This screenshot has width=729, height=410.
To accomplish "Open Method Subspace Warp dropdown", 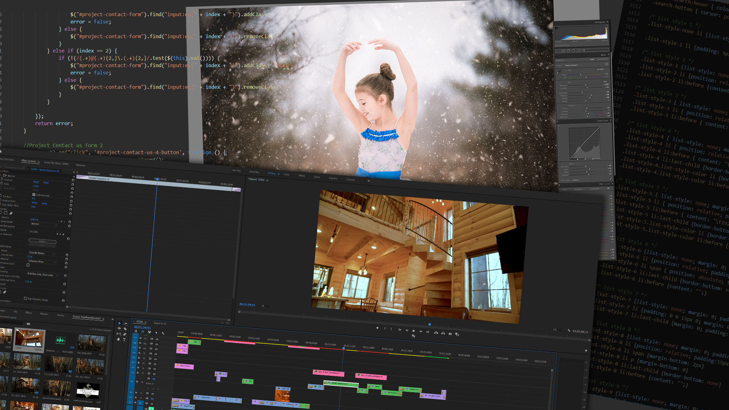I will pos(42,261).
